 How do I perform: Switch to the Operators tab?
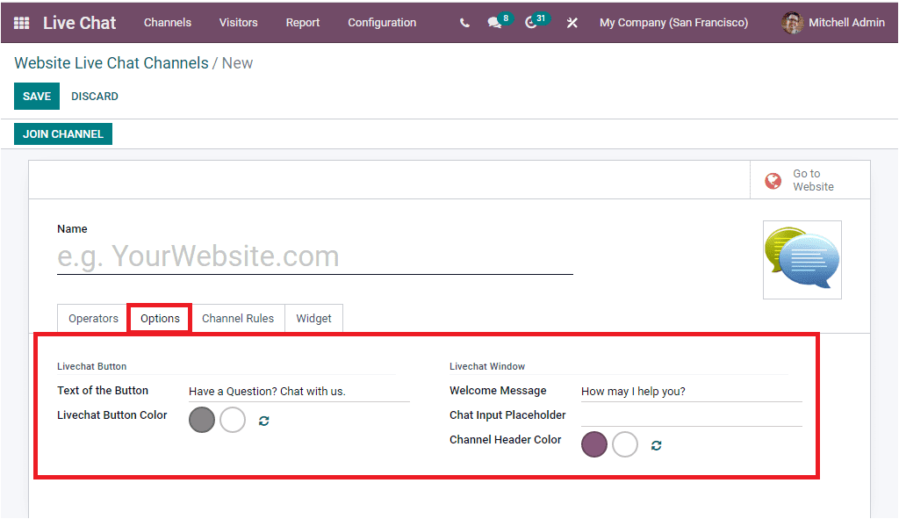coord(93,318)
